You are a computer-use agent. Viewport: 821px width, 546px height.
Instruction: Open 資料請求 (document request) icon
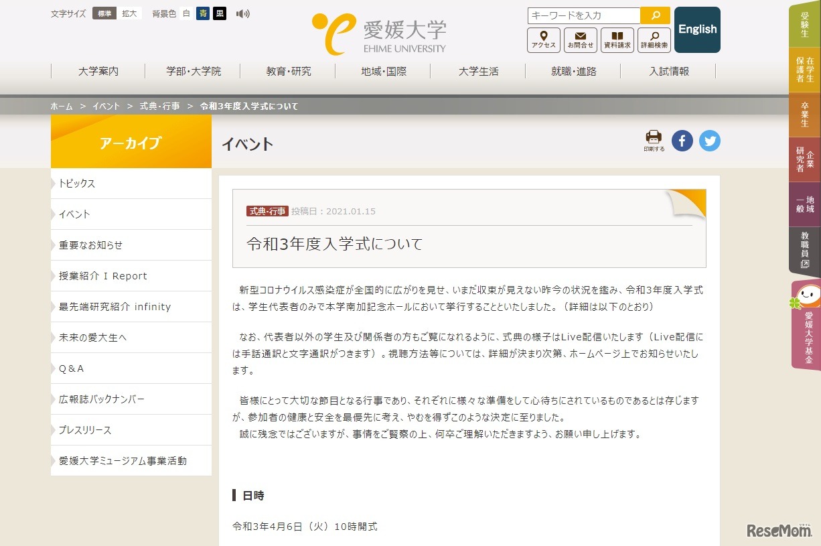617,40
